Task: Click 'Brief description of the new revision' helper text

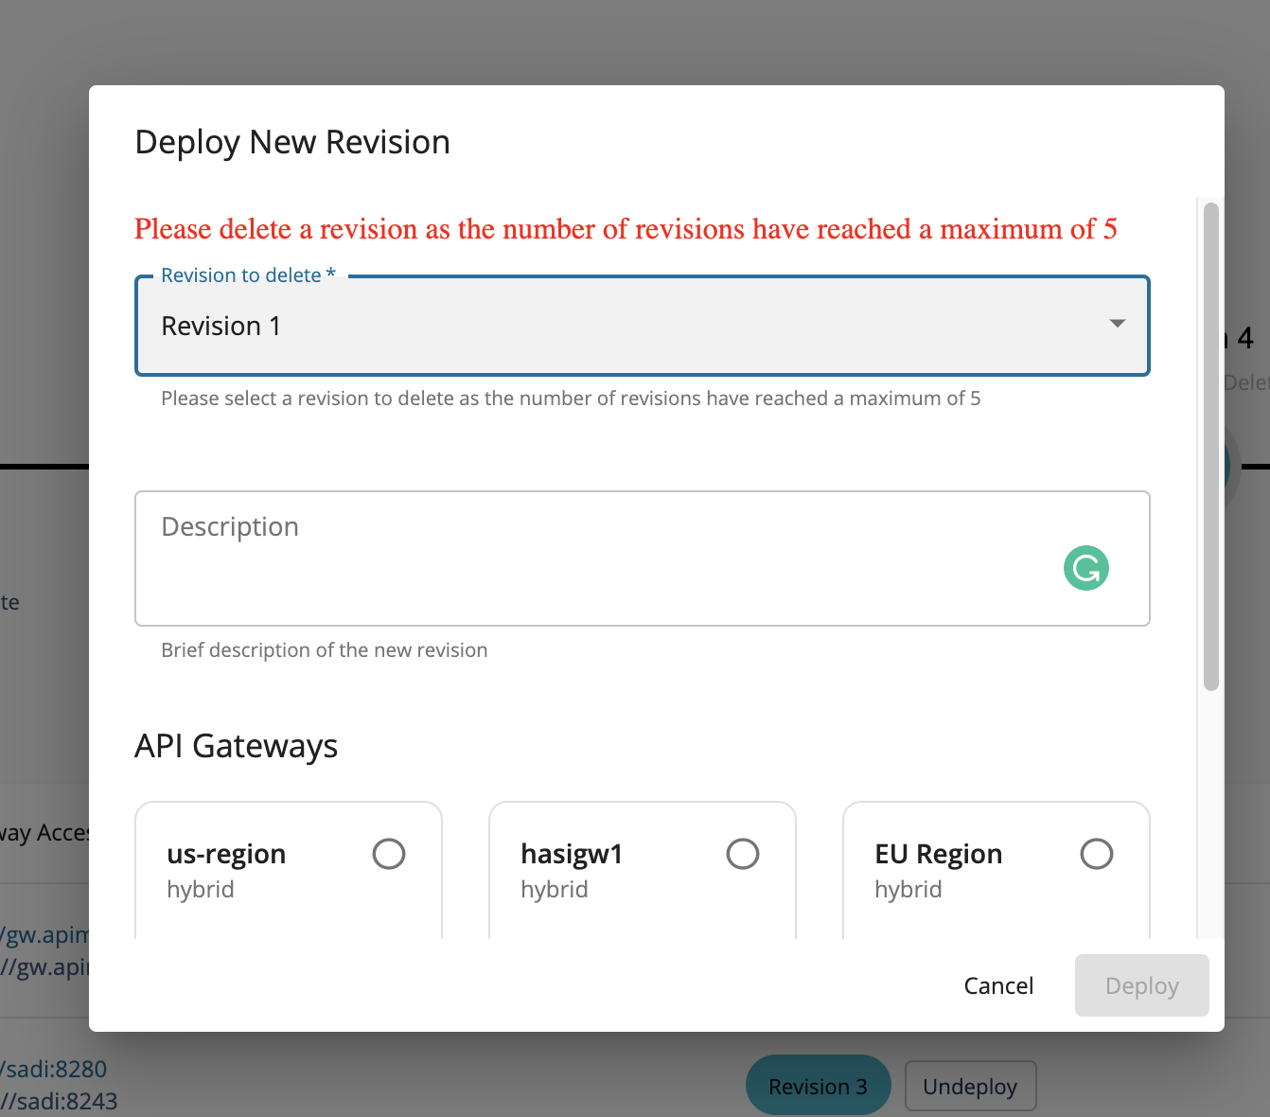Action: [x=325, y=650]
